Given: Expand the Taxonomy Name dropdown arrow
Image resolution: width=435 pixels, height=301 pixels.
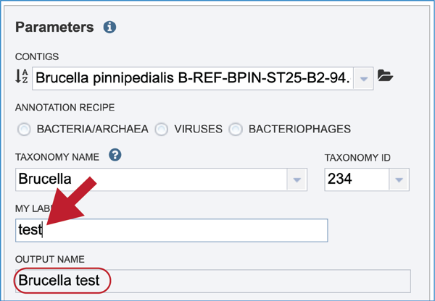Looking at the screenshot, I should pos(297,179).
